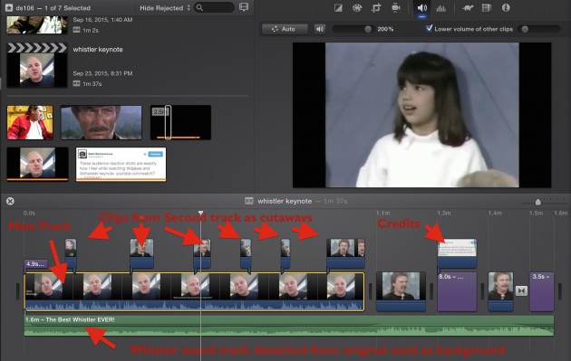
Task: Select the tweet screenshot clip in browser
Action: (x=121, y=164)
